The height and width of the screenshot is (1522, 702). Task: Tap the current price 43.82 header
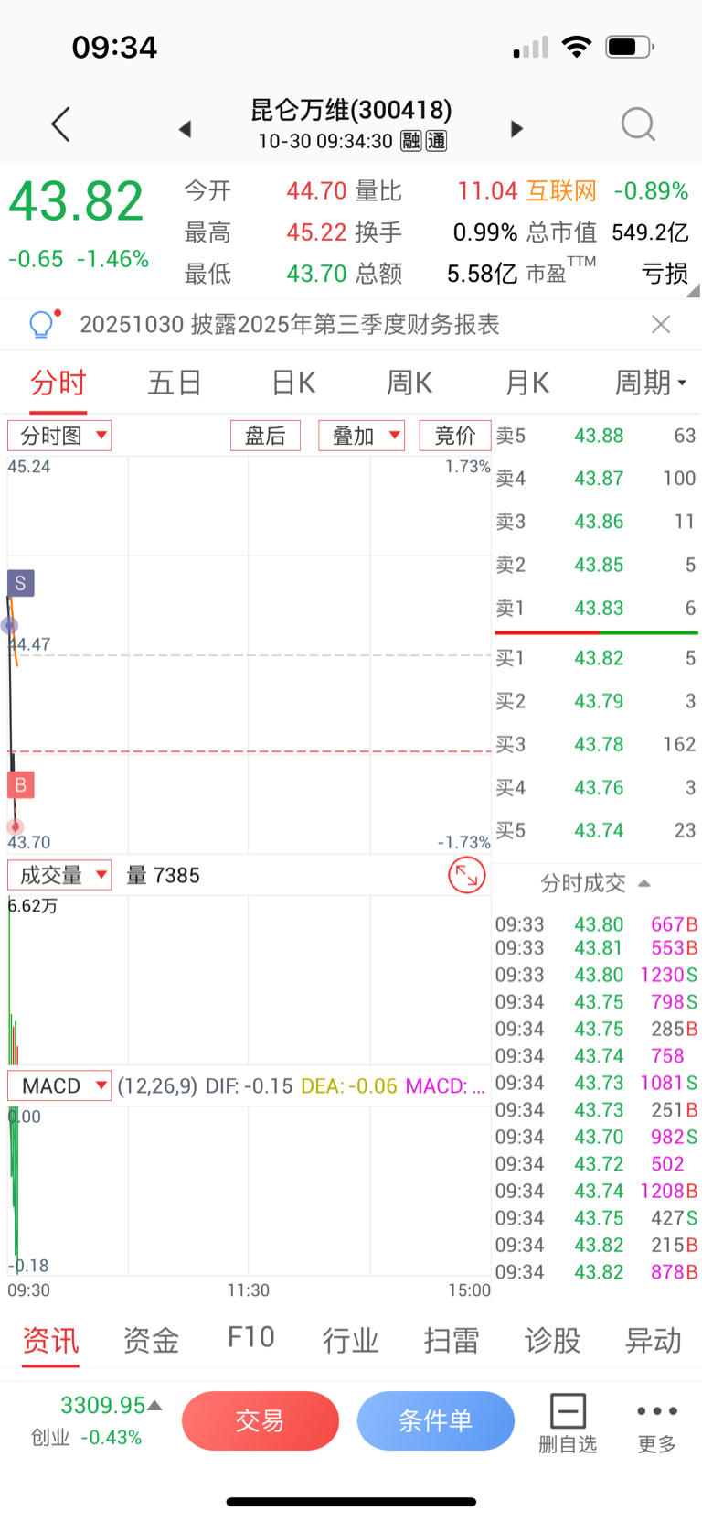(x=77, y=201)
